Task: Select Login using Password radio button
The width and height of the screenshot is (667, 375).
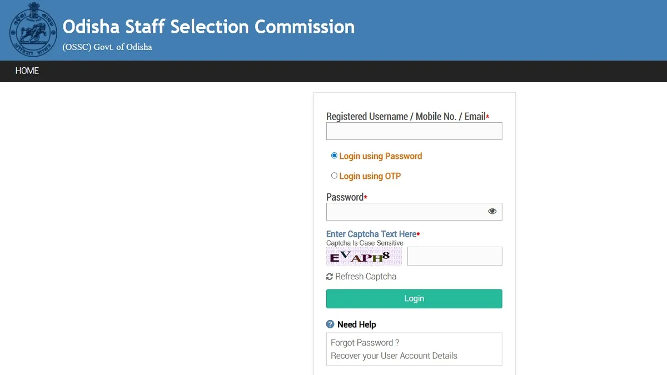Action: [x=334, y=156]
